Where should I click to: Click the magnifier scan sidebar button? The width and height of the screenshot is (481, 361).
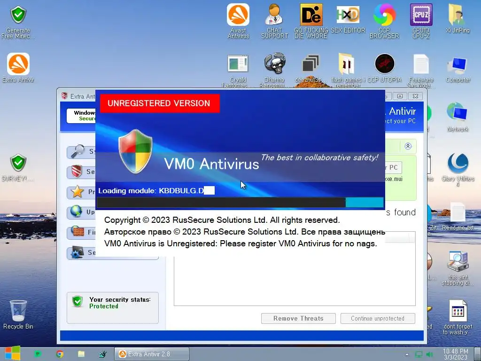tap(81, 151)
